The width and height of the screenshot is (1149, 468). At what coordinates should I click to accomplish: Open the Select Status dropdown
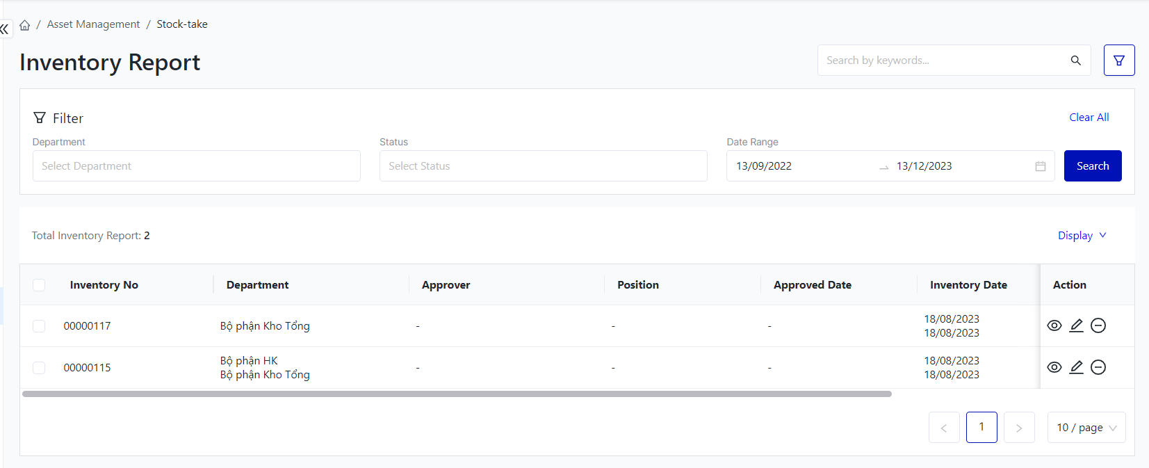tap(543, 166)
